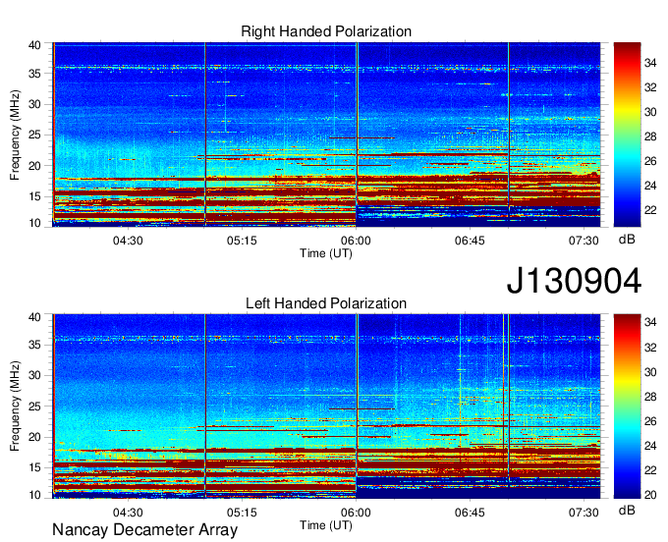This screenshot has width=668, height=542.
Task: Click the 10 MHz tick on upper plot
Action: tap(35, 223)
